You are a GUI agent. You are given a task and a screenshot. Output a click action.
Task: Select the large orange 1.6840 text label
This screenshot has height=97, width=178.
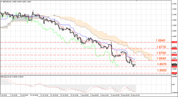[160, 40]
